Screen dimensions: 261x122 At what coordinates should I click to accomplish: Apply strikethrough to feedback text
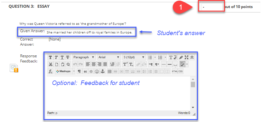(x=68, y=57)
